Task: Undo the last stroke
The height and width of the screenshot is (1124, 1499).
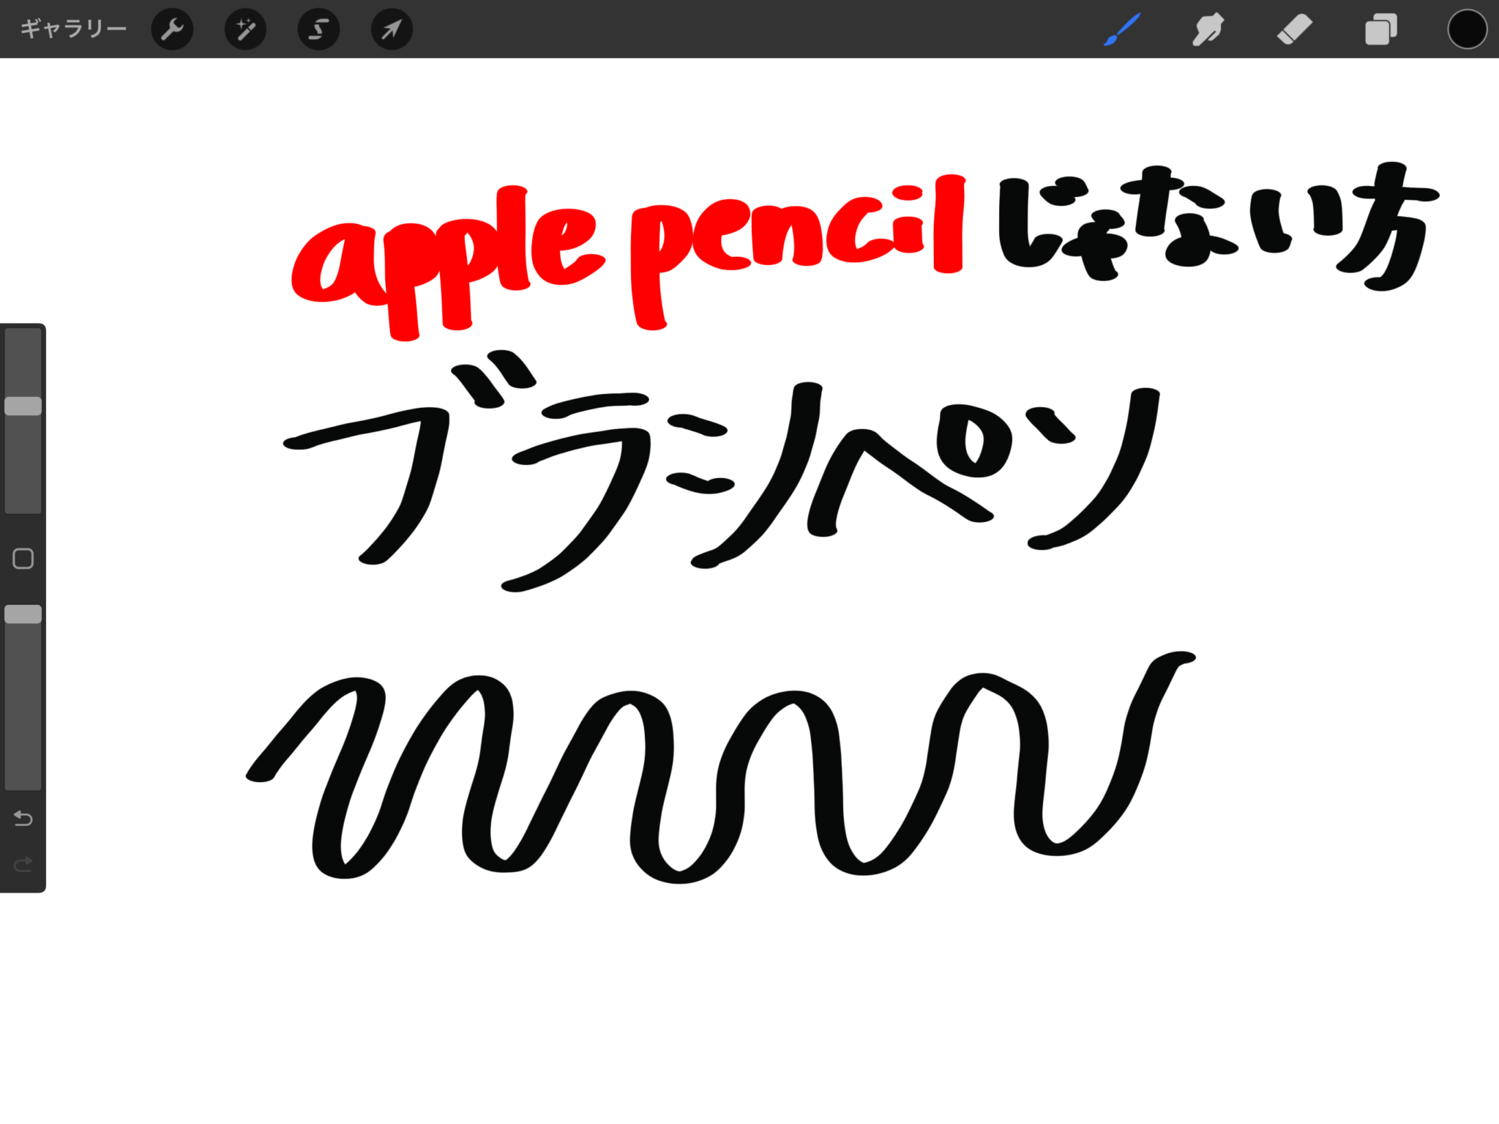Action: [23, 818]
